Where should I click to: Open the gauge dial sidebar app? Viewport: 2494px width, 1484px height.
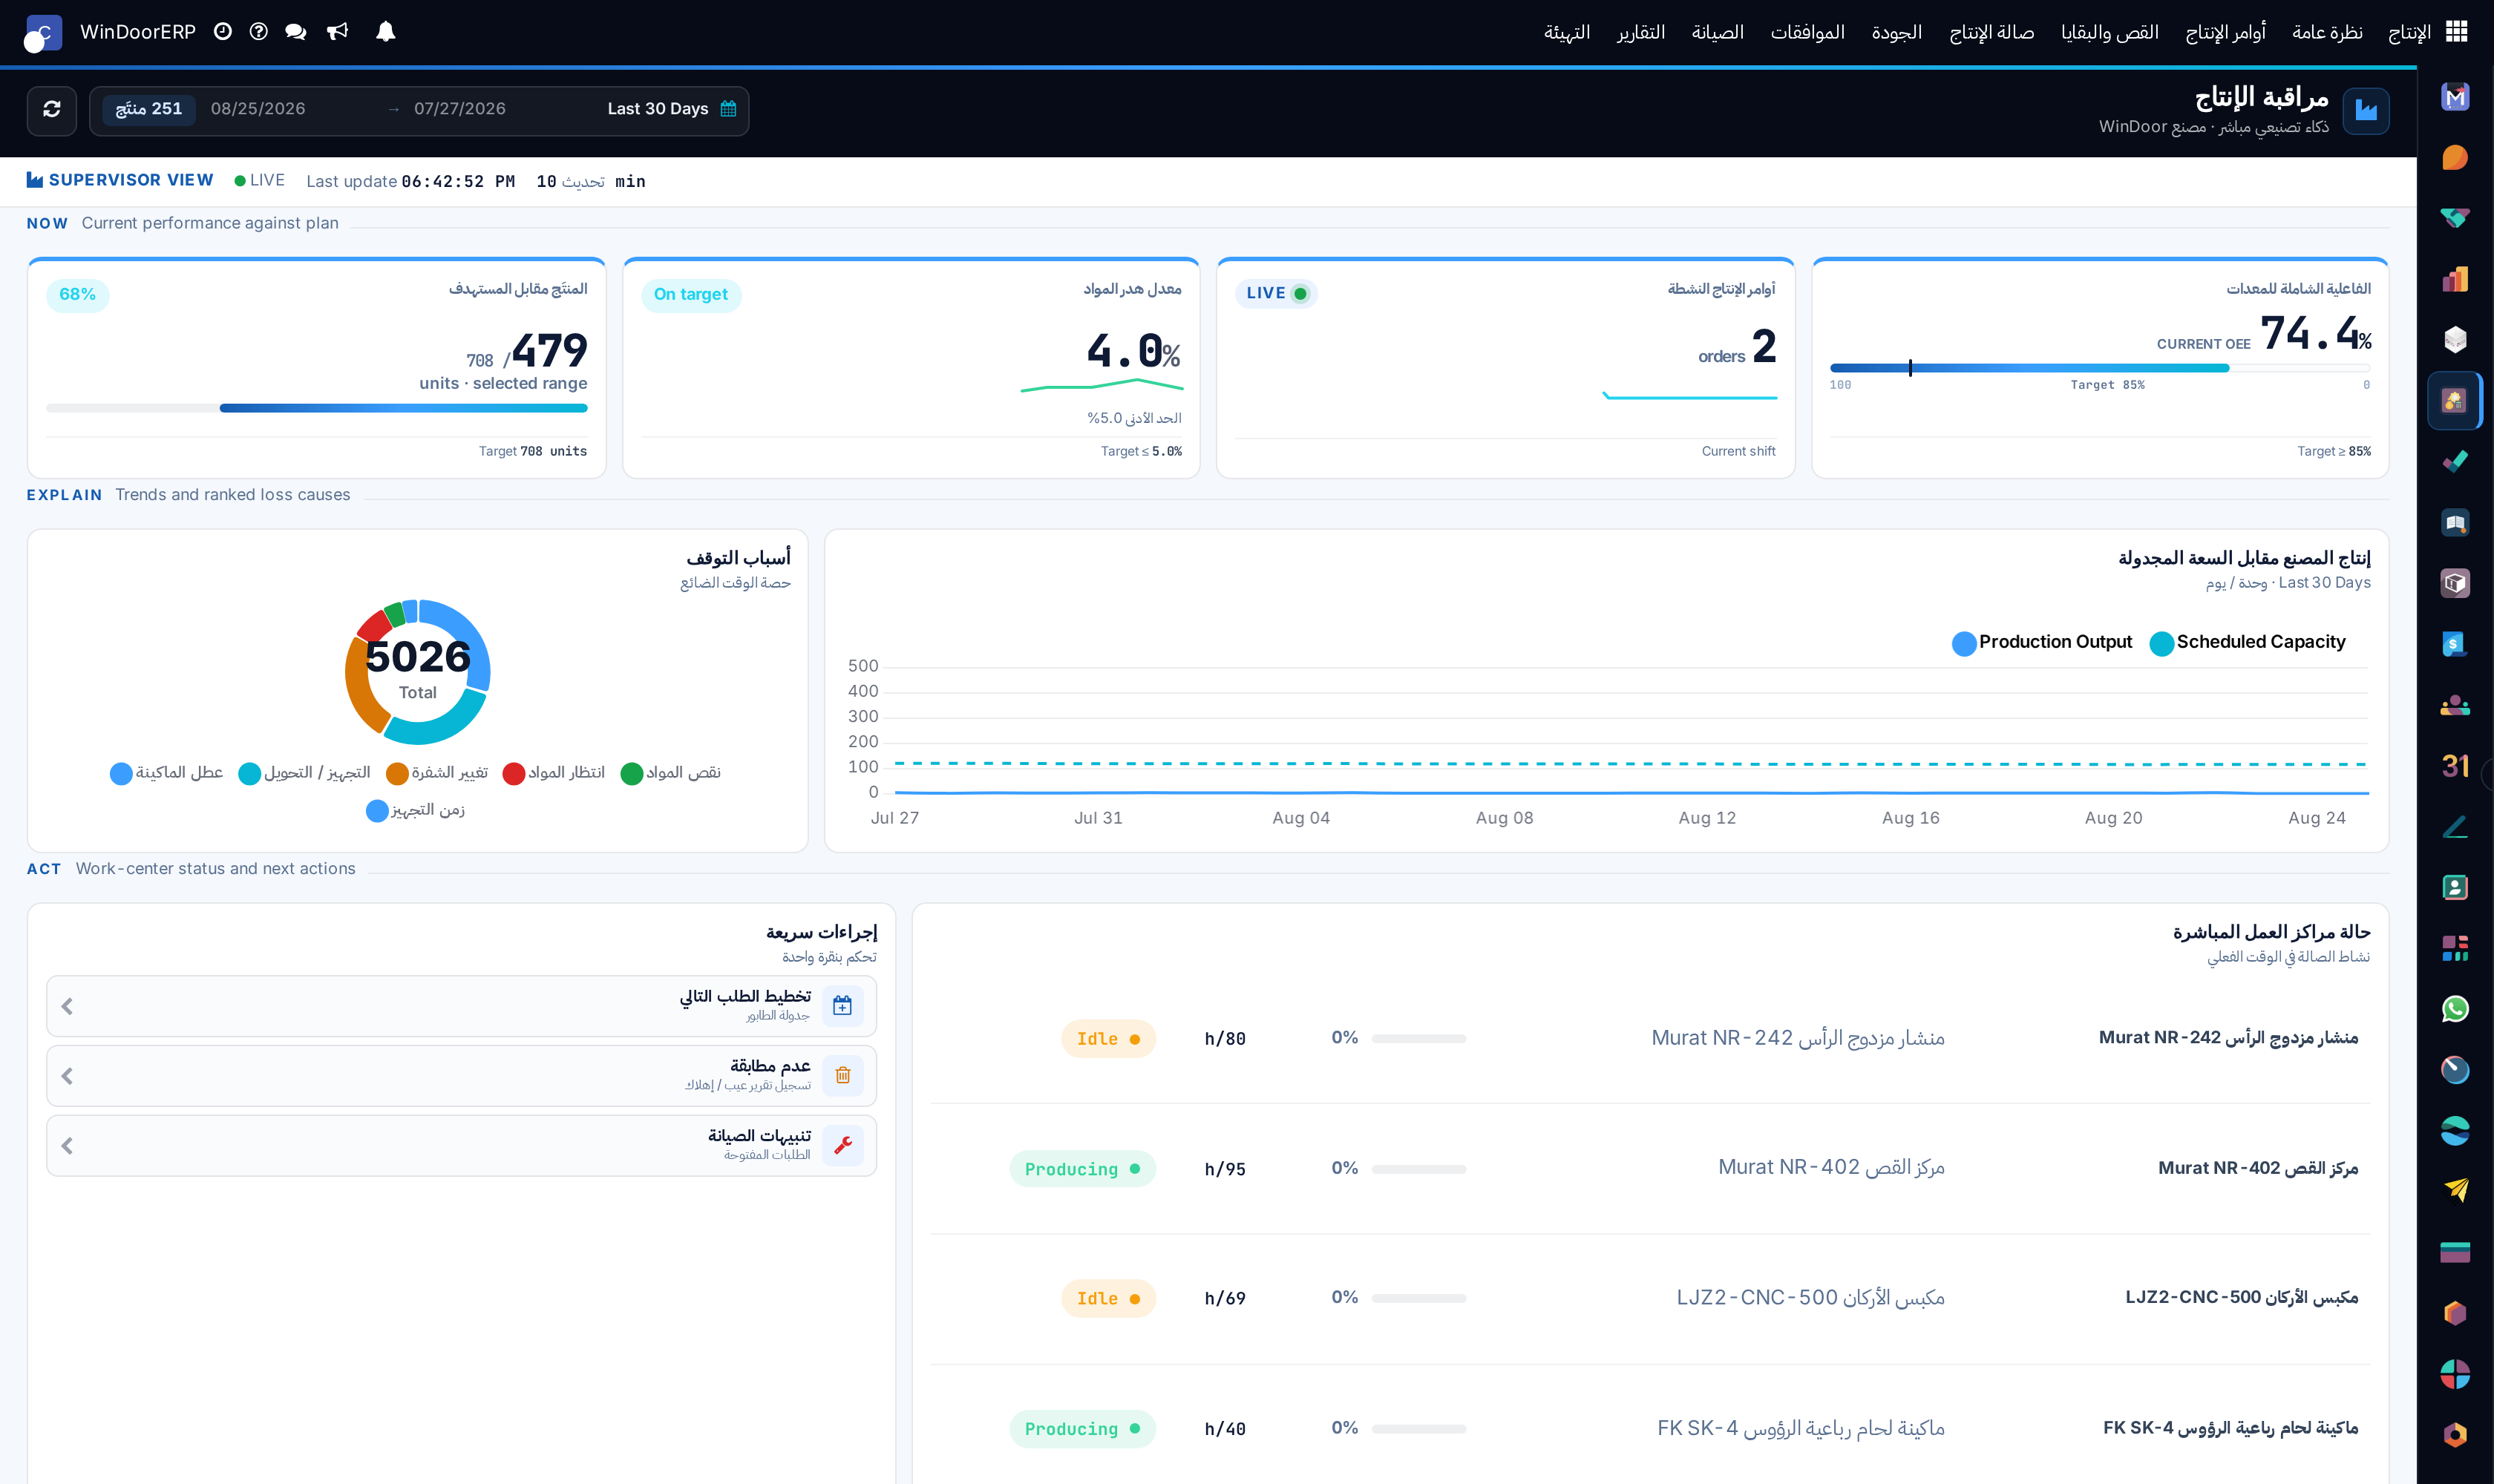click(2455, 1070)
